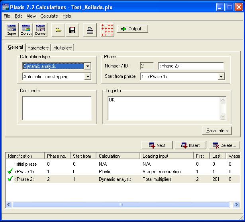Click the Start from column header

pos(83,156)
